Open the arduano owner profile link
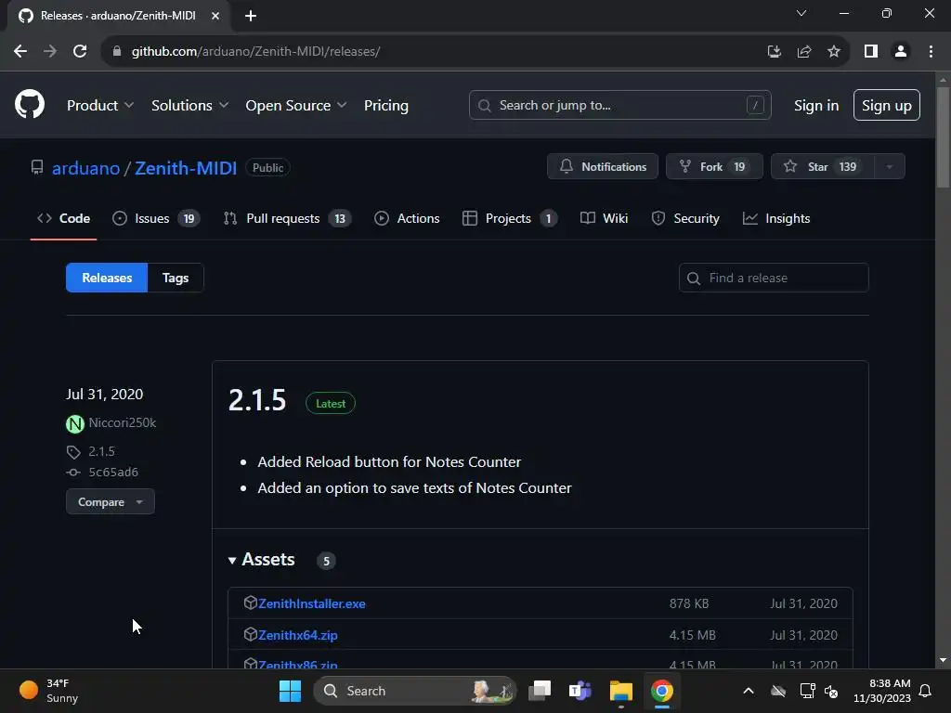951x713 pixels. pyautogui.click(x=85, y=168)
